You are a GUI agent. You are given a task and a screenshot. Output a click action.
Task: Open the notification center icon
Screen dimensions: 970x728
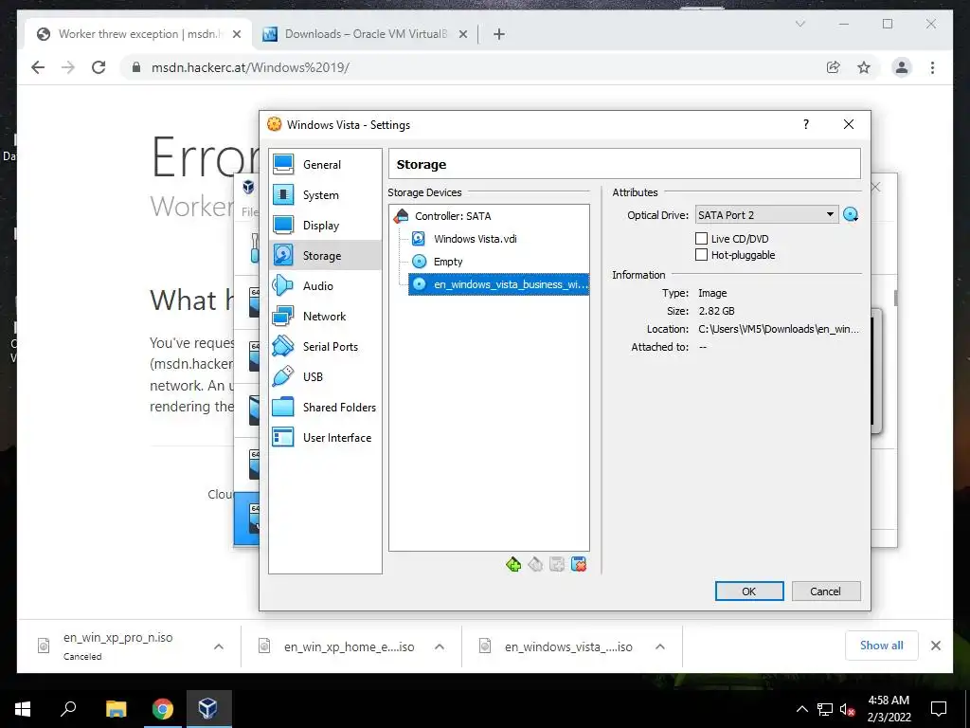(x=939, y=709)
